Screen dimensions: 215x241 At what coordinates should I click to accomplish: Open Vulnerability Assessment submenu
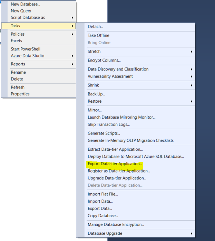tap(136, 76)
